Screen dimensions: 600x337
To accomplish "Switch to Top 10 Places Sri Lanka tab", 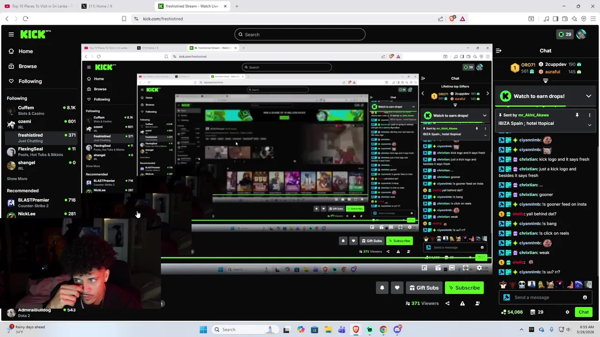I will point(38,6).
